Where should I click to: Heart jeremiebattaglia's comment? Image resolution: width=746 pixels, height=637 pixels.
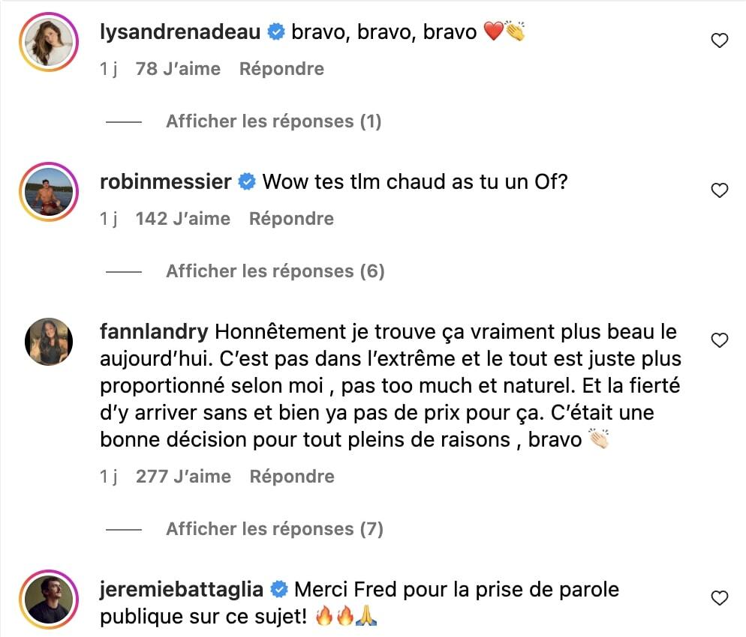click(x=719, y=598)
